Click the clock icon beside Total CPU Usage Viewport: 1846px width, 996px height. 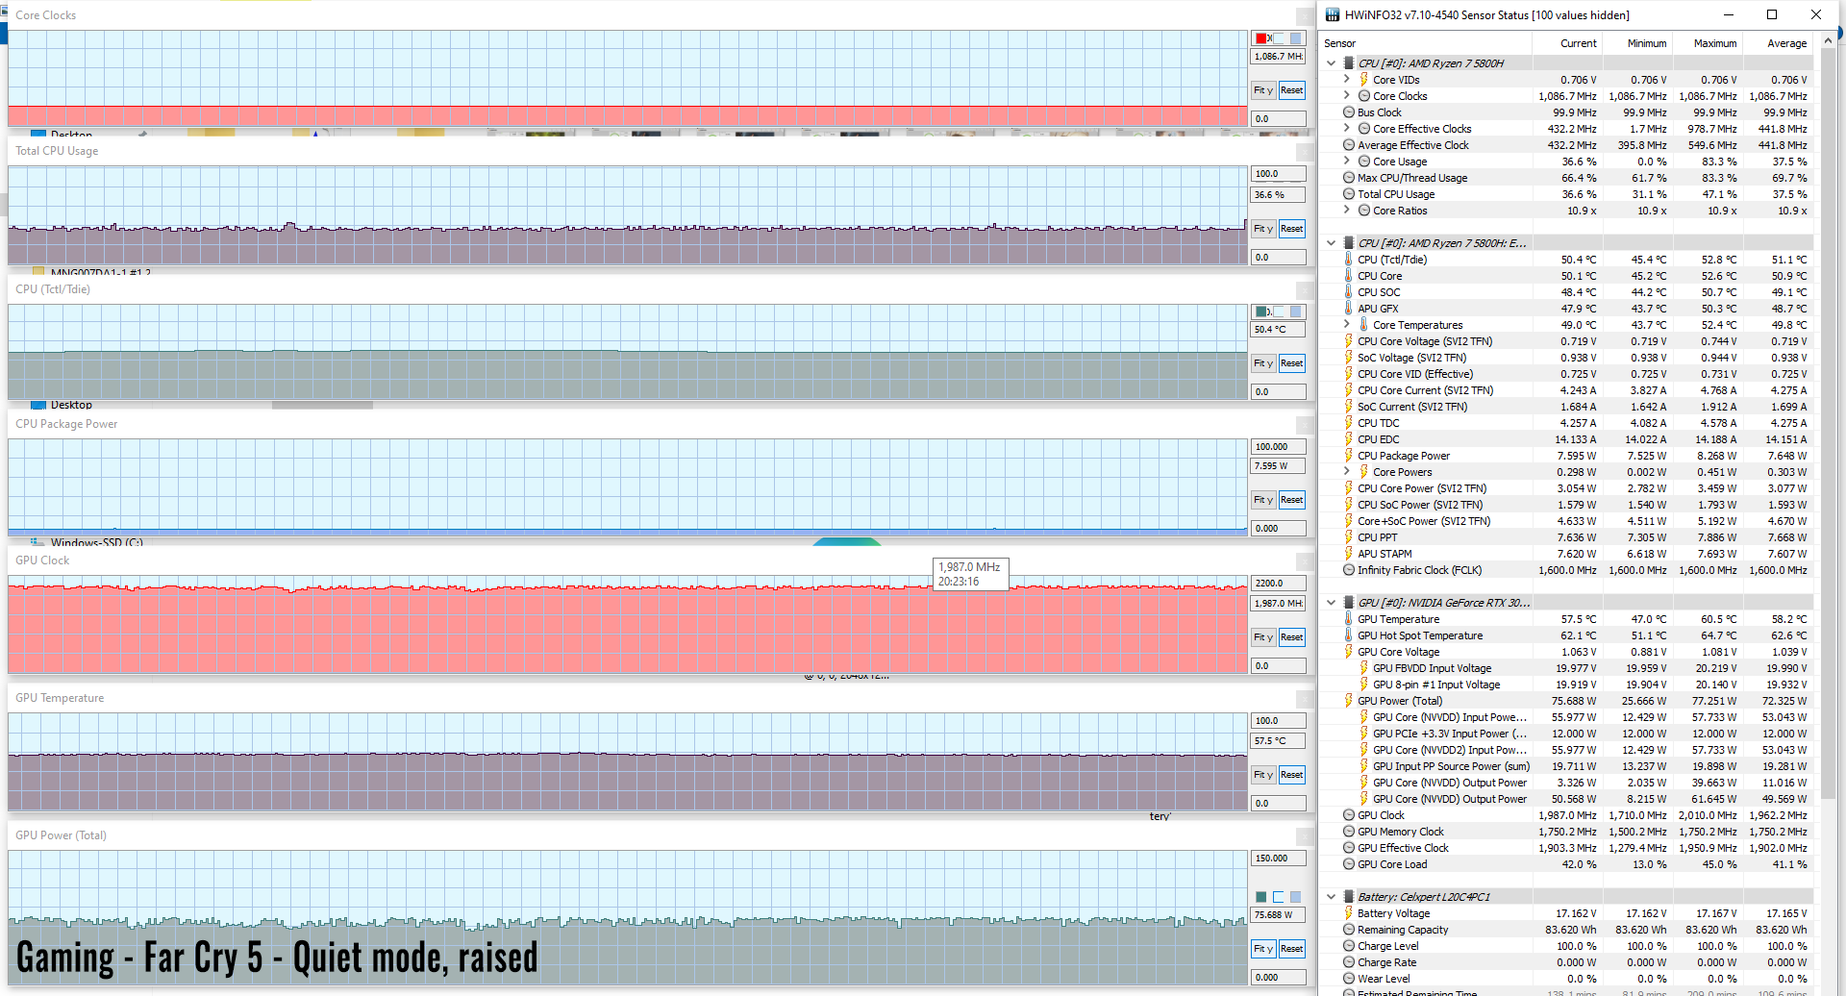click(1349, 194)
